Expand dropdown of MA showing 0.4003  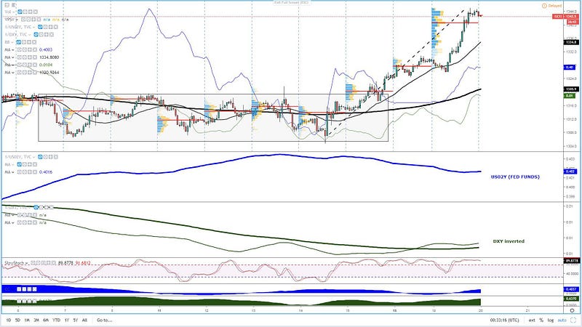(x=13, y=49)
